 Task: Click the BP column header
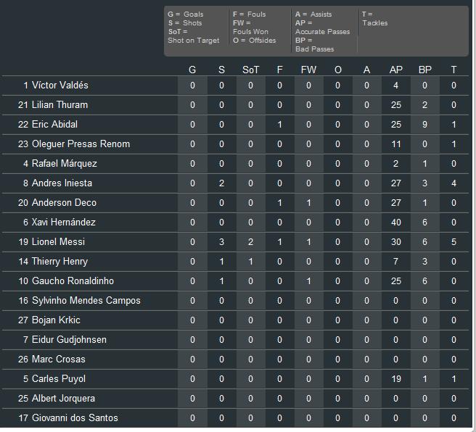pyautogui.click(x=424, y=70)
